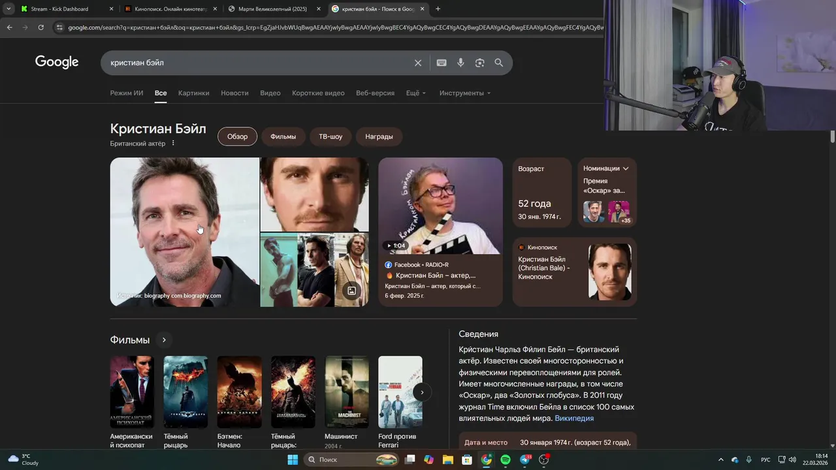
Task: Click the Chrome address bar URL
Action: (336, 27)
